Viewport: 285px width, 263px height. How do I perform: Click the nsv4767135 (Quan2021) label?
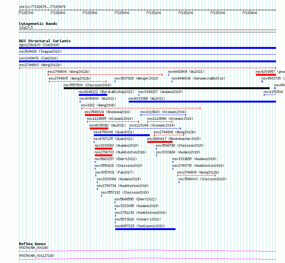point(114,139)
